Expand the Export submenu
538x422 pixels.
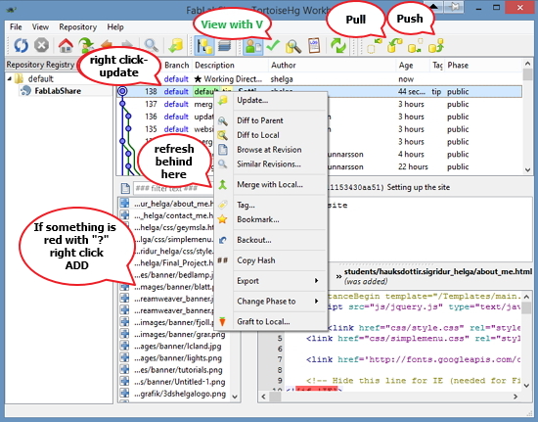[x=270, y=281]
